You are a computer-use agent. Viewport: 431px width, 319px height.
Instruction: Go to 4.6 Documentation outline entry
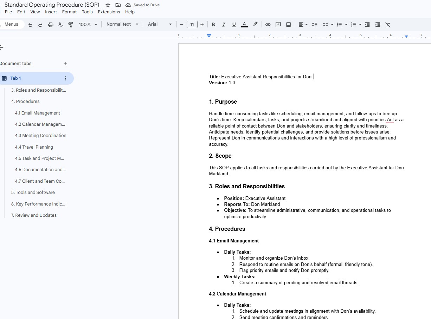40,170
